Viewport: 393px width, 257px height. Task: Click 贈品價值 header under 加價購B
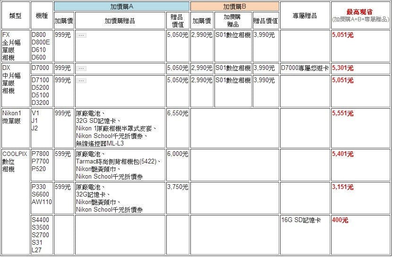click(x=265, y=21)
